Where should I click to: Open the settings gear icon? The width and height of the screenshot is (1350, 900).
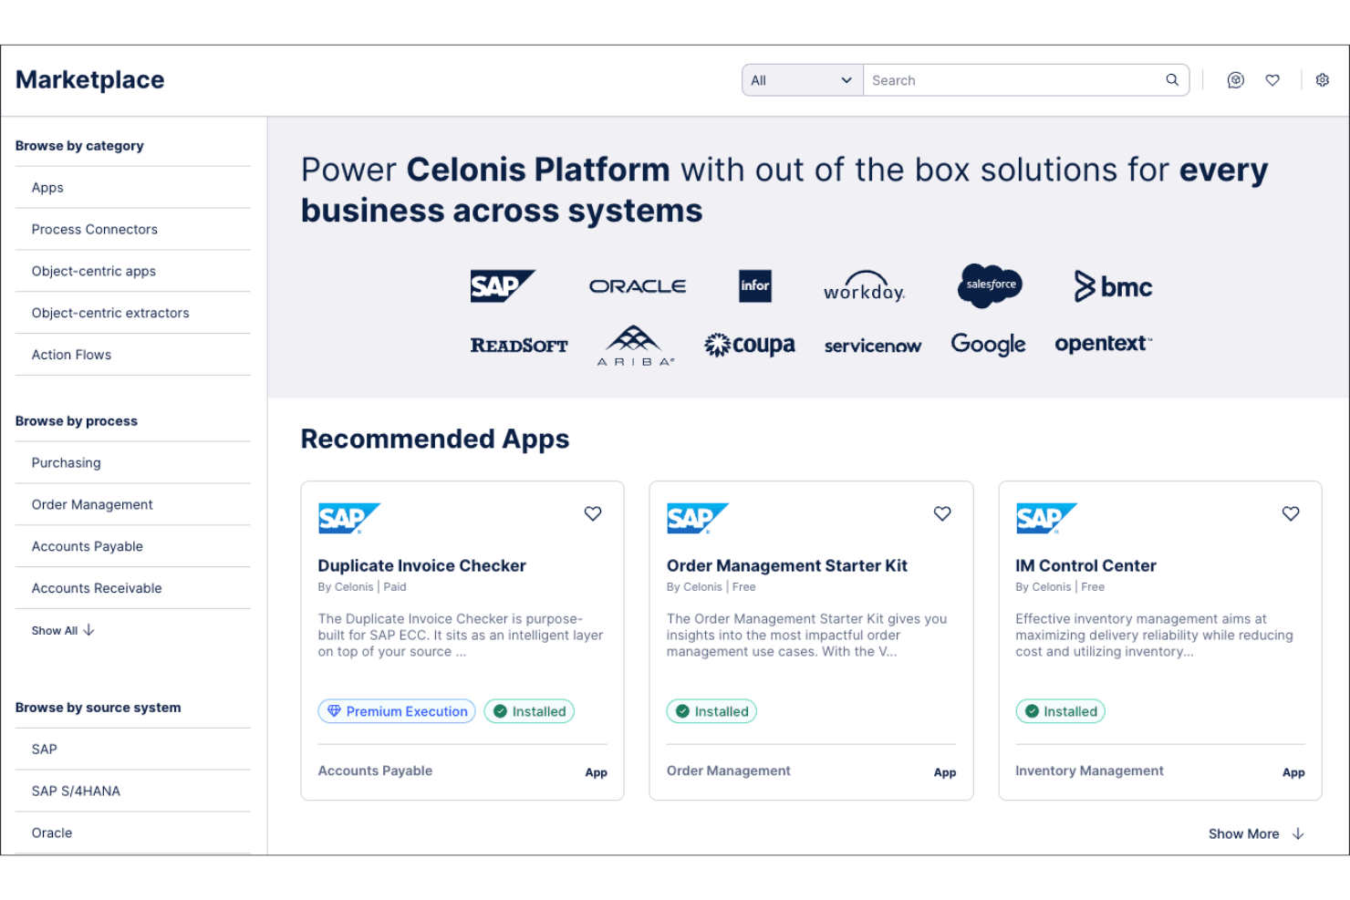coord(1322,80)
